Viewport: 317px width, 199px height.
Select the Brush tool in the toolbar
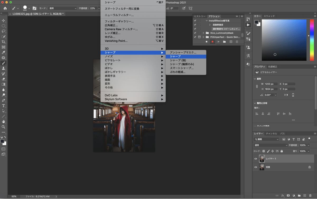(3, 63)
